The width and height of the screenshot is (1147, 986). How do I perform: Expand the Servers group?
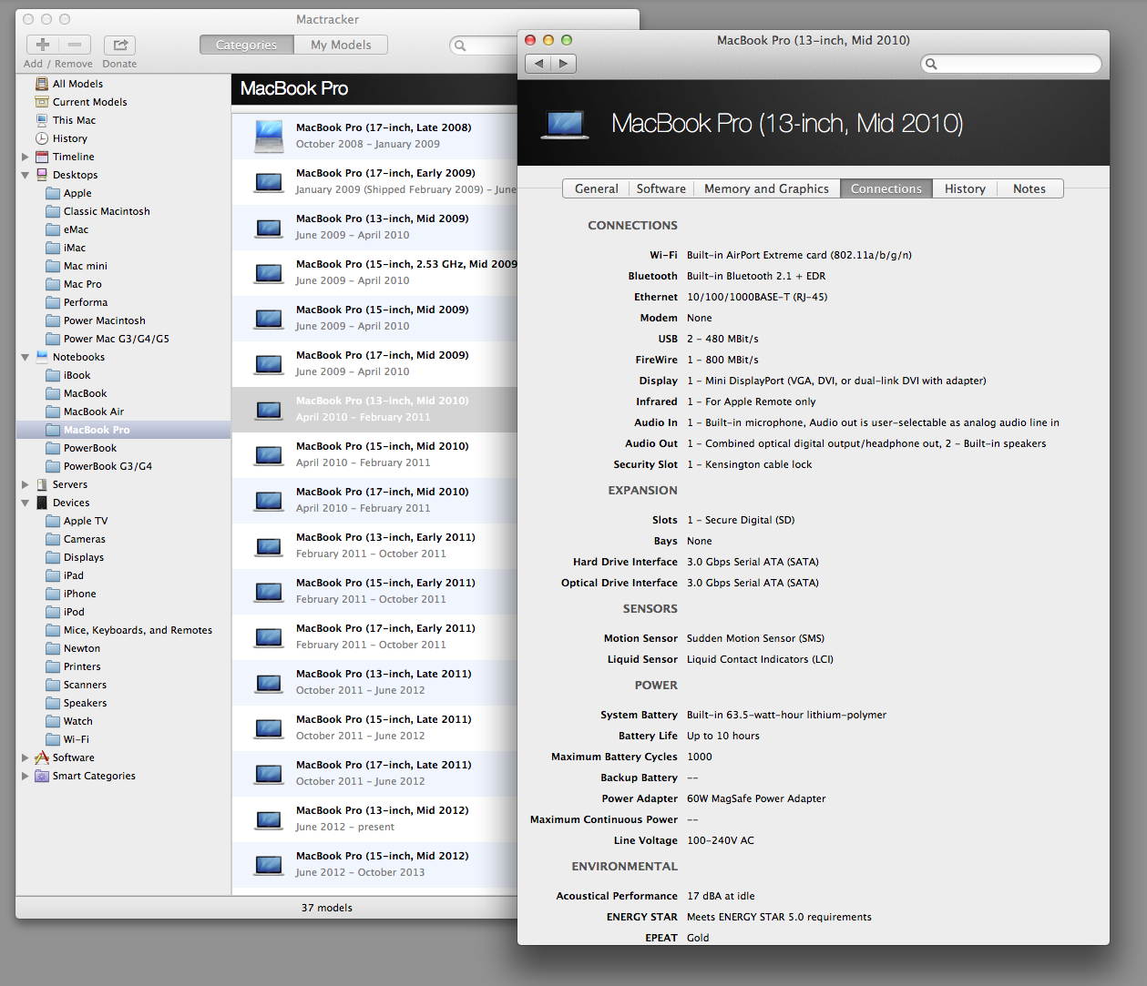26,484
